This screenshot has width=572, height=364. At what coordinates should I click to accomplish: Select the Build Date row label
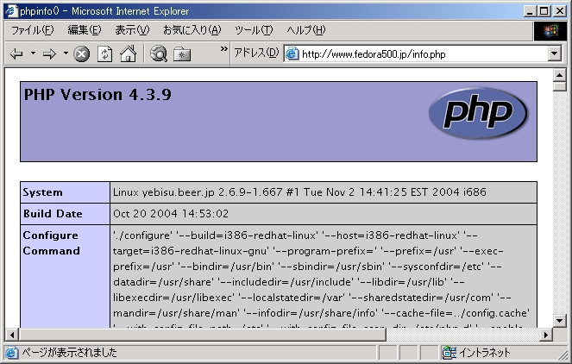click(53, 214)
